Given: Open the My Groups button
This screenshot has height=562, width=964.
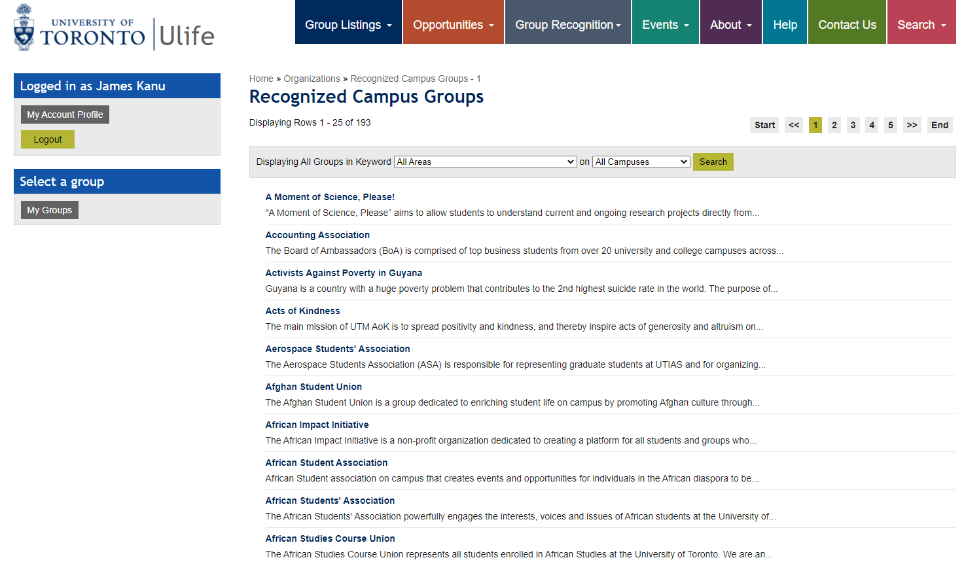Looking at the screenshot, I should point(50,210).
